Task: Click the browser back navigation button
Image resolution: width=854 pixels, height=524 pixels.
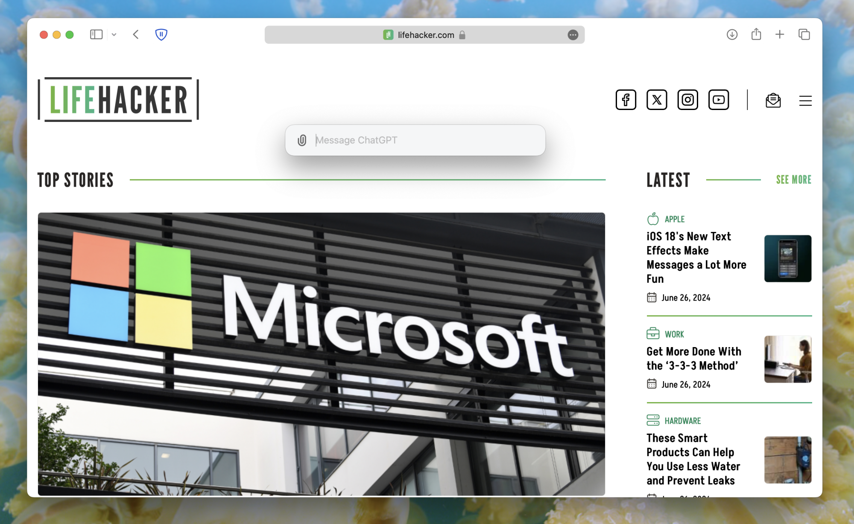Action: pyautogui.click(x=136, y=35)
